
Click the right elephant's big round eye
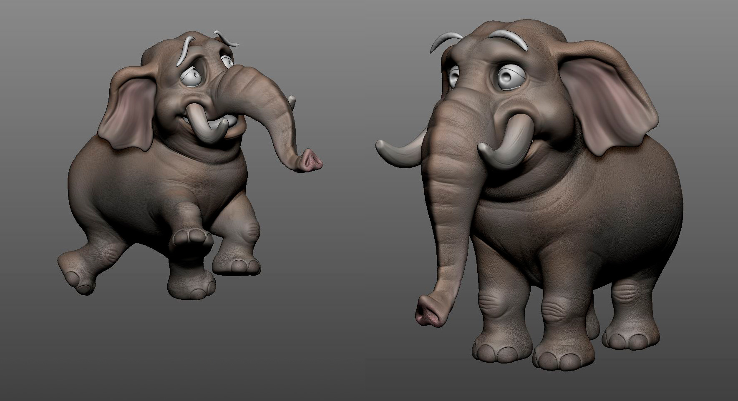[x=510, y=77]
